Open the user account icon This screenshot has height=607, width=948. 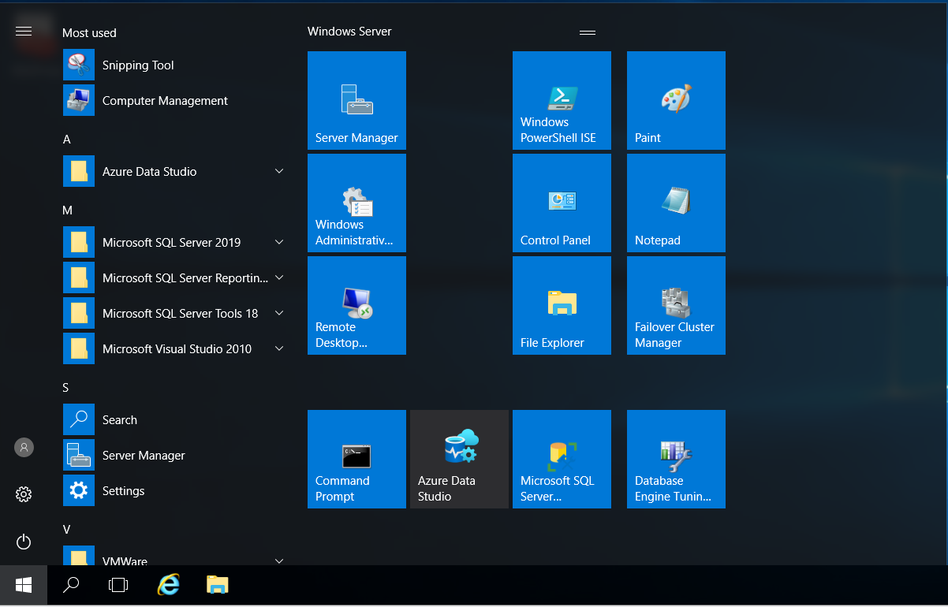[24, 447]
